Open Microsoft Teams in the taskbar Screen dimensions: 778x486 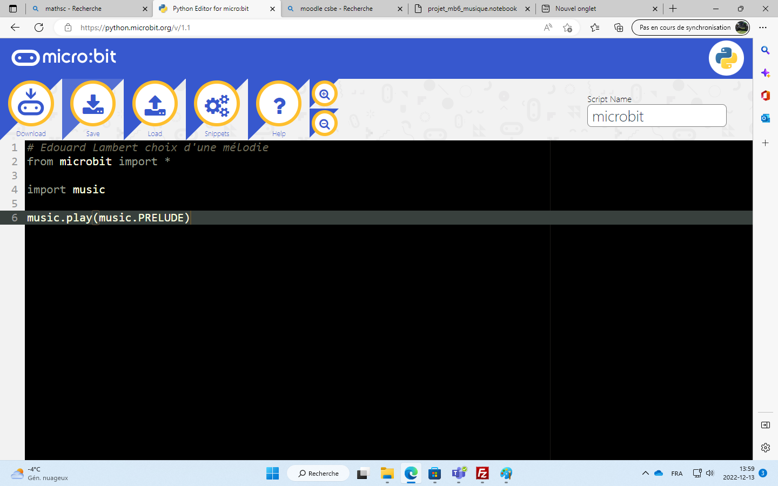459,474
